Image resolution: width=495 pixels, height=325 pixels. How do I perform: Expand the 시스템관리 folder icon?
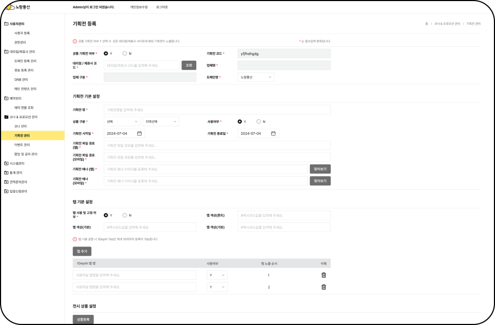pos(6,163)
